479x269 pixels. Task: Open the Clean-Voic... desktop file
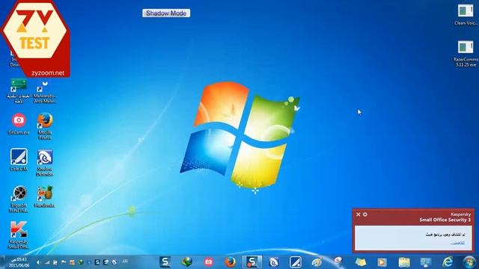click(466, 14)
